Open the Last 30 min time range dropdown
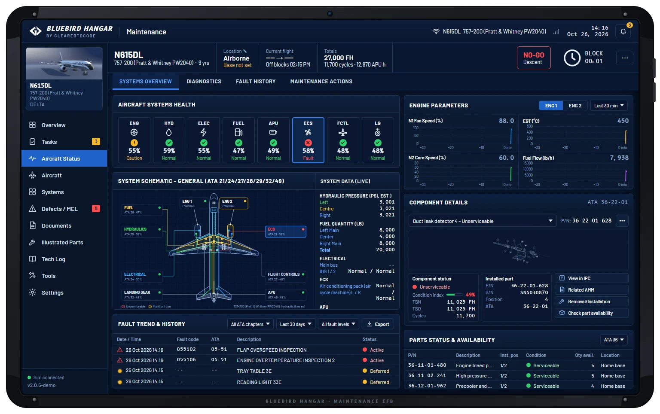Viewport: 660px width, 414px height. coord(609,106)
